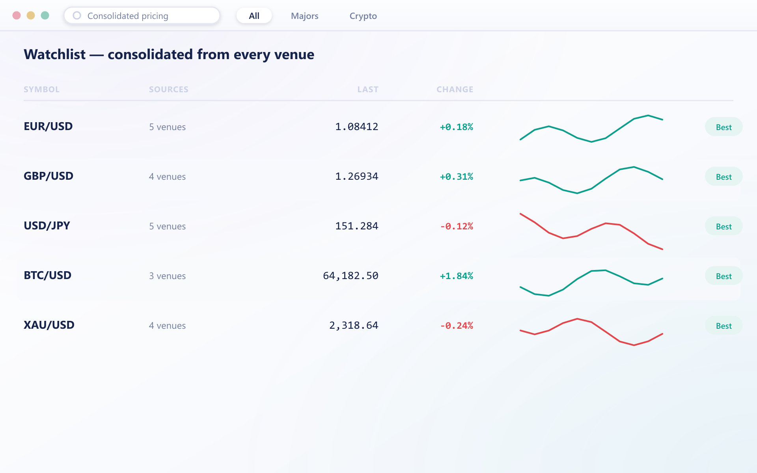757x473 pixels.
Task: Select the +1.84% change value
Action: (457, 276)
